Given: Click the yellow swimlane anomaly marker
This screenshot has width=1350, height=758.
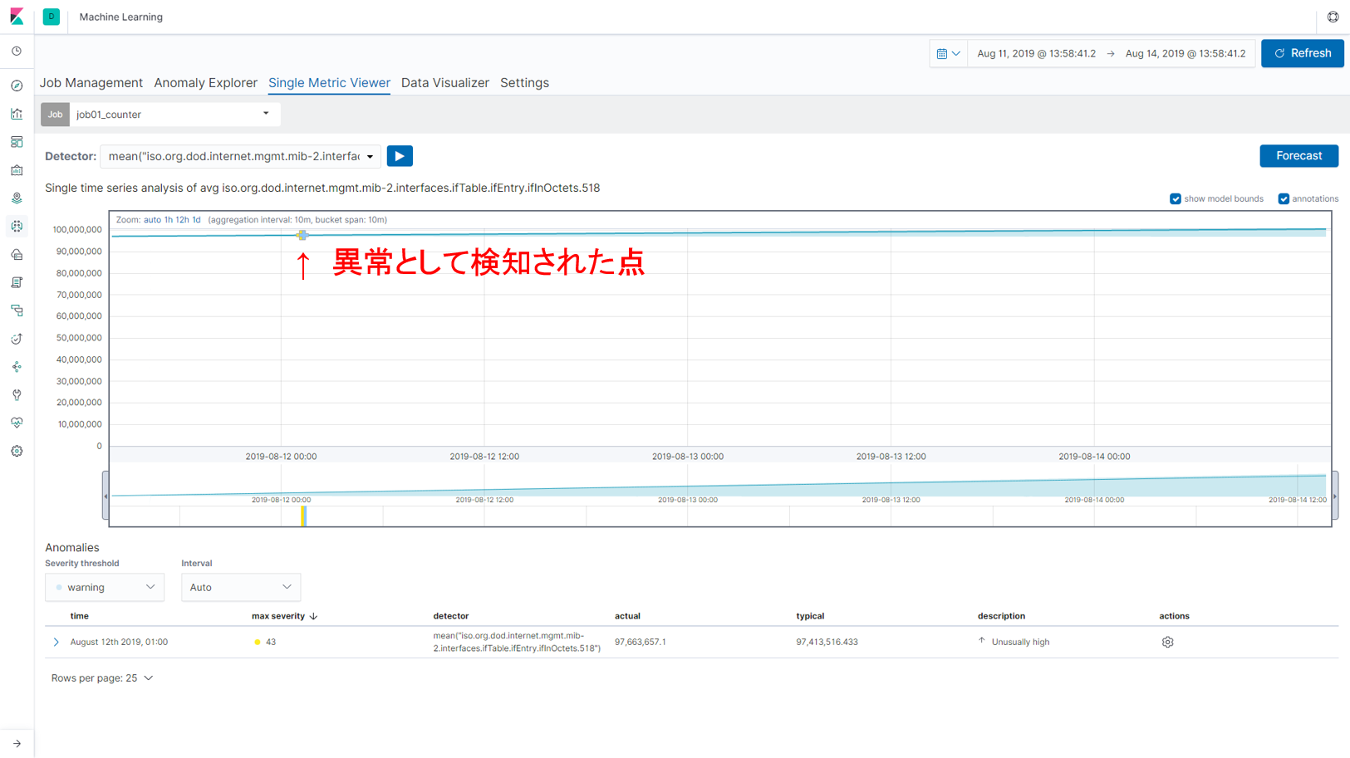Looking at the screenshot, I should coord(304,516).
